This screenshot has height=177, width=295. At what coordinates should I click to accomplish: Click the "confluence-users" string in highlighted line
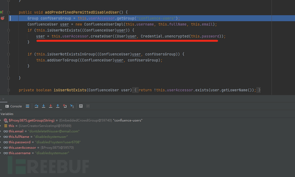156,18
